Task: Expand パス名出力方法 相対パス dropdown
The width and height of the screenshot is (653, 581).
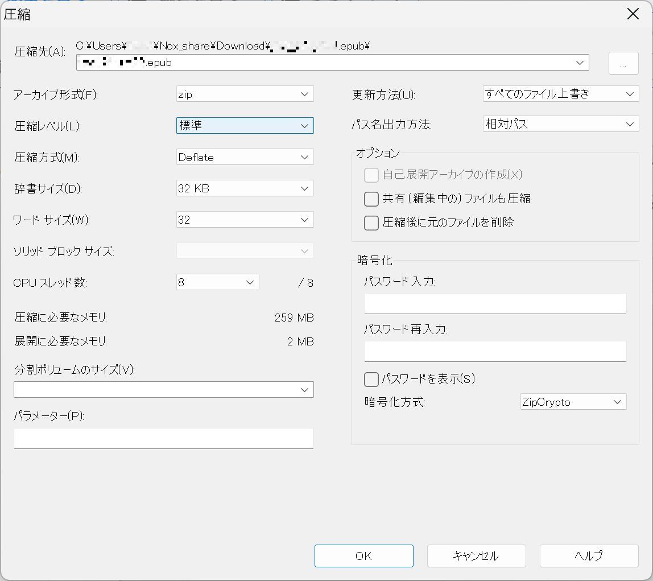Action: pos(560,124)
